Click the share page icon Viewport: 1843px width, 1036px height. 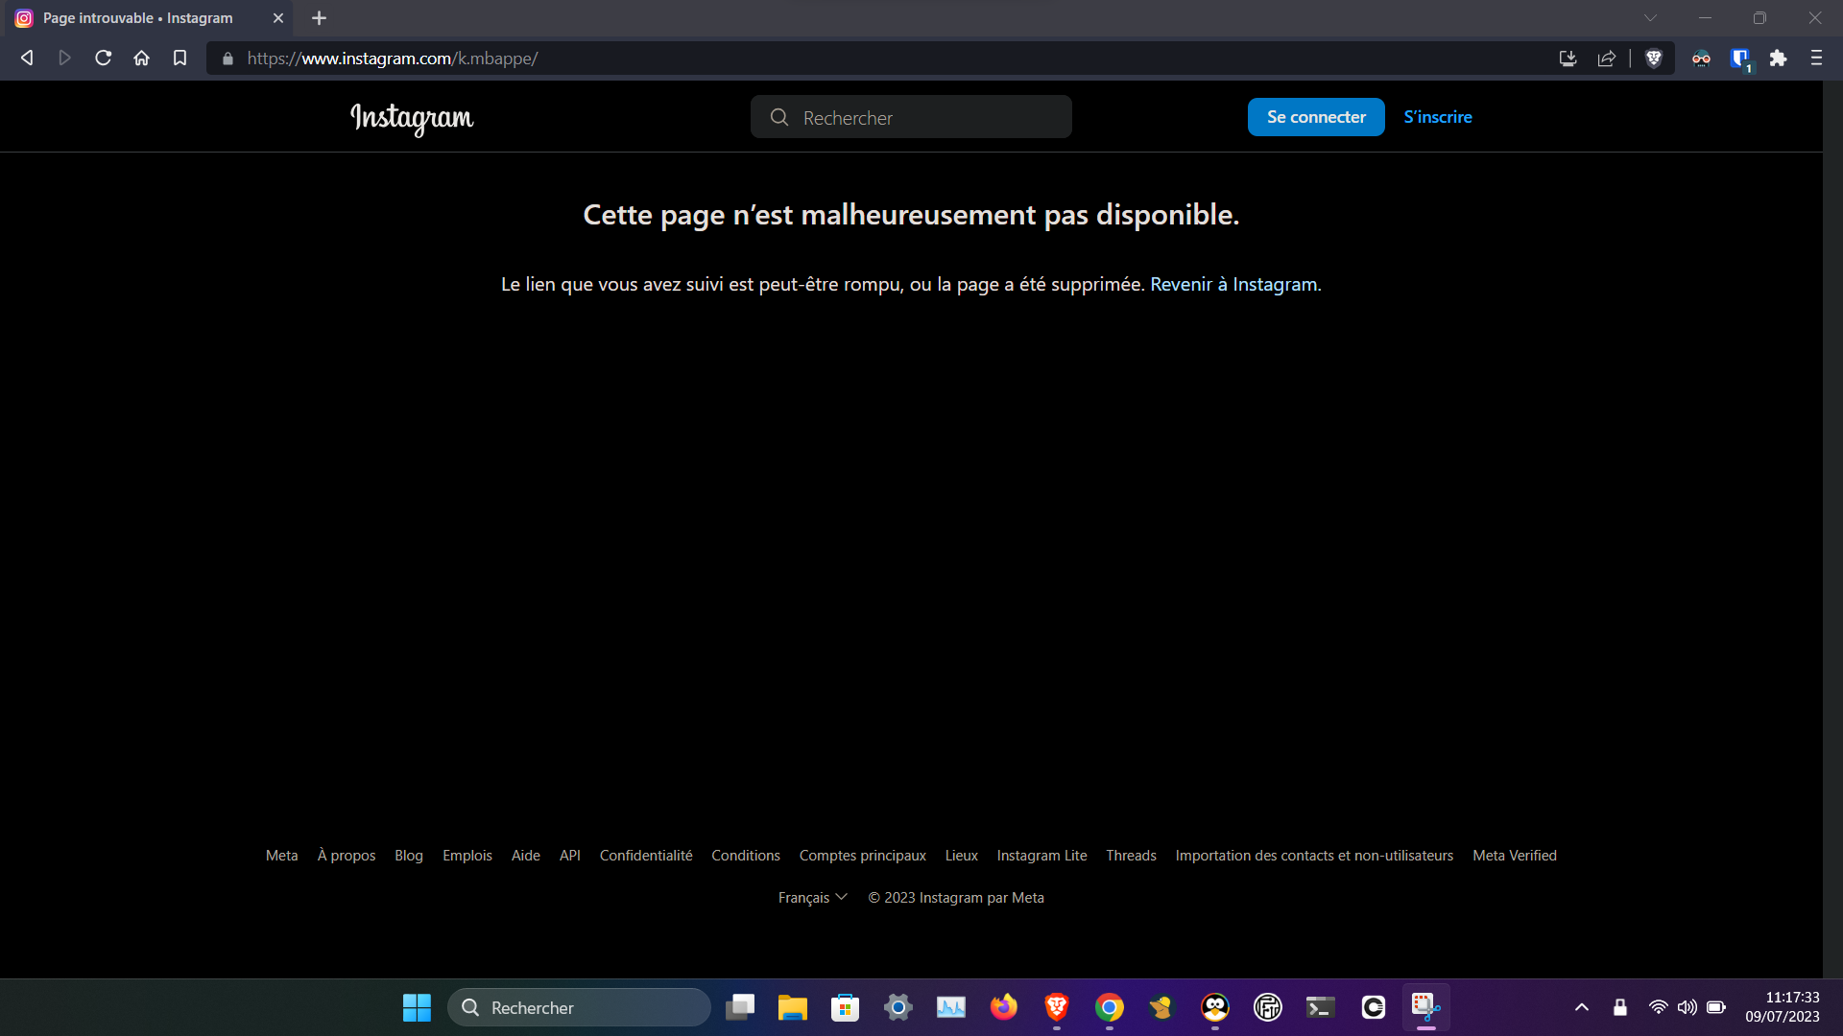tap(1606, 59)
